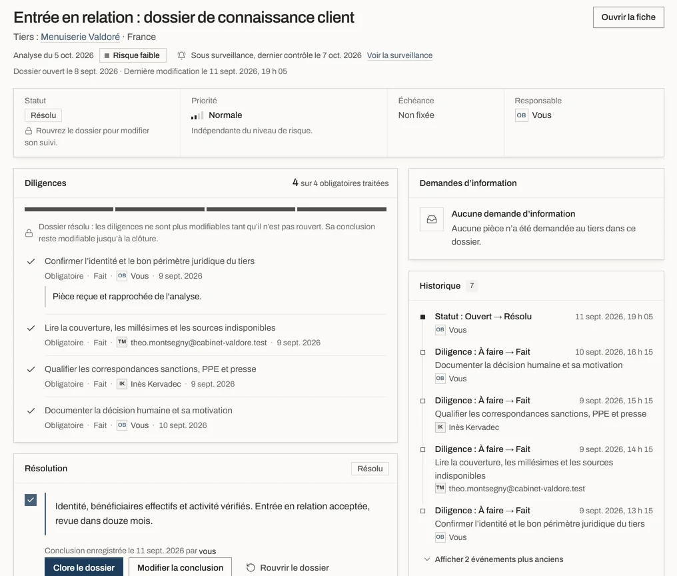Click the Historique count badge 7

472,285
